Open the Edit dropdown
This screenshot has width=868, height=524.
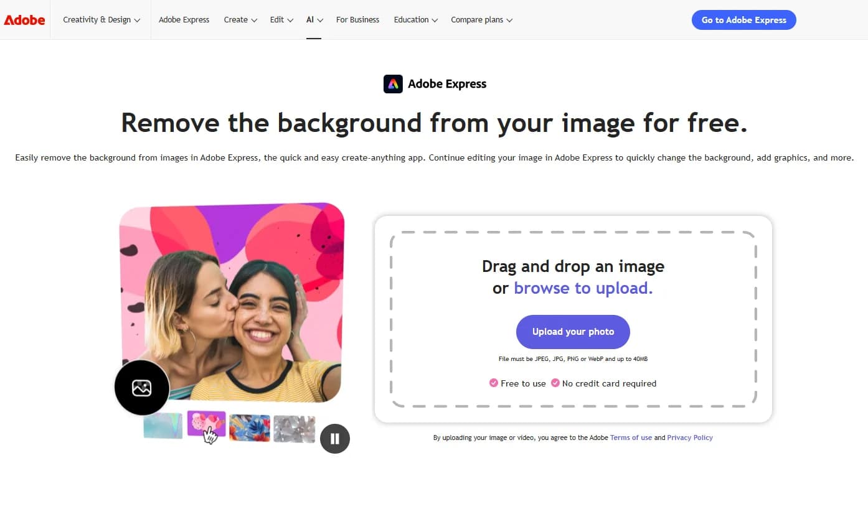[x=281, y=19]
